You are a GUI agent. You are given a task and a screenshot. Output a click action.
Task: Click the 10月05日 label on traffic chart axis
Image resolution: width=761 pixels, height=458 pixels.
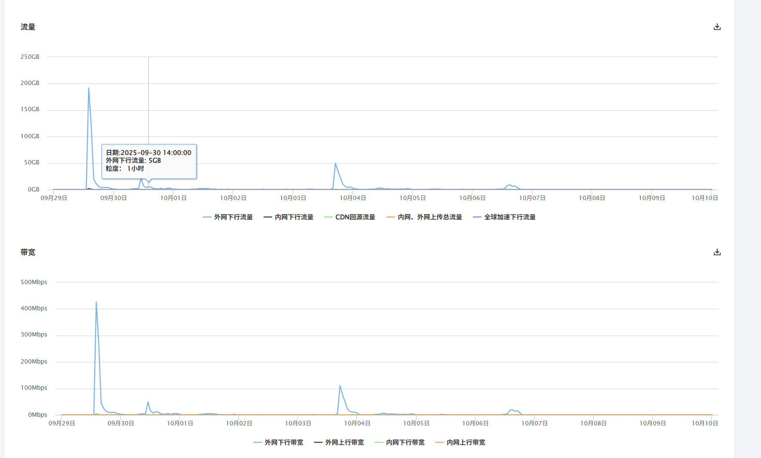(x=412, y=198)
